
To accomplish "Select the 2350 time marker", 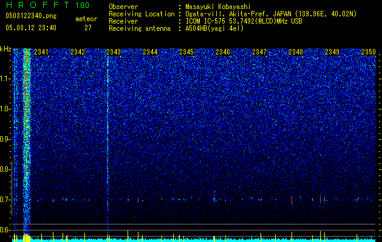I will 369,52.
